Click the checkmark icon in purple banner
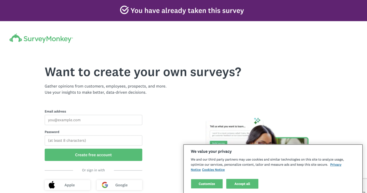The width and height of the screenshot is (367, 193). [124, 10]
